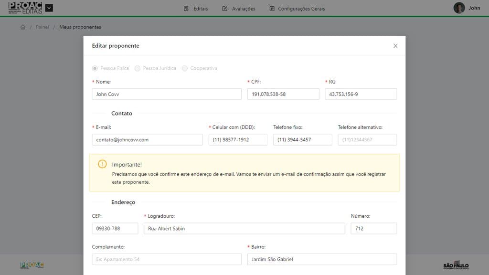The image size is (489, 275).
Task: Click the Complemento input field
Action: pyautogui.click(x=167, y=259)
